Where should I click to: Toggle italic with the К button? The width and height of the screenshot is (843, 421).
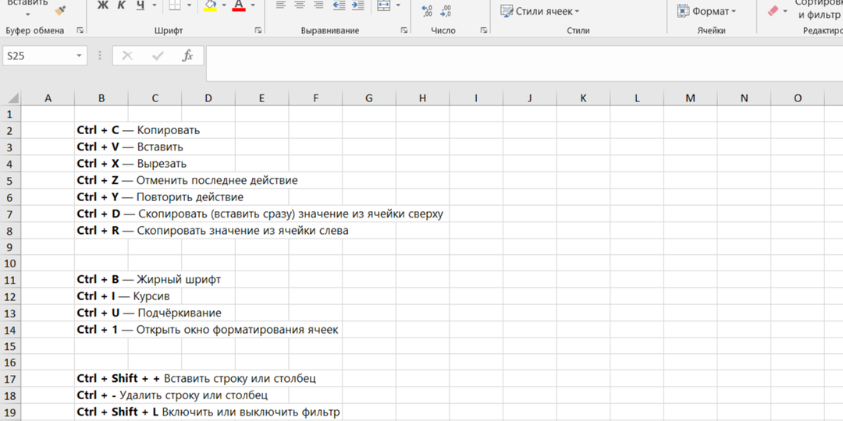(x=122, y=5)
